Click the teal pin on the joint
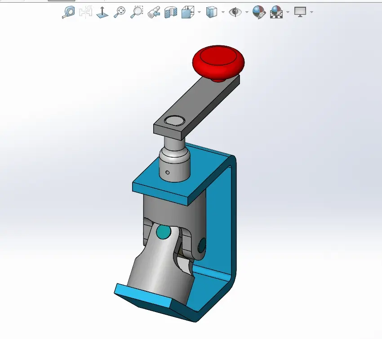 click(164, 232)
